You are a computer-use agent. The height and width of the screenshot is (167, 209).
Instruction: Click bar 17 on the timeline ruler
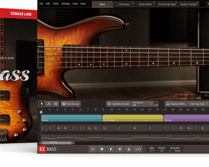coord(165,109)
